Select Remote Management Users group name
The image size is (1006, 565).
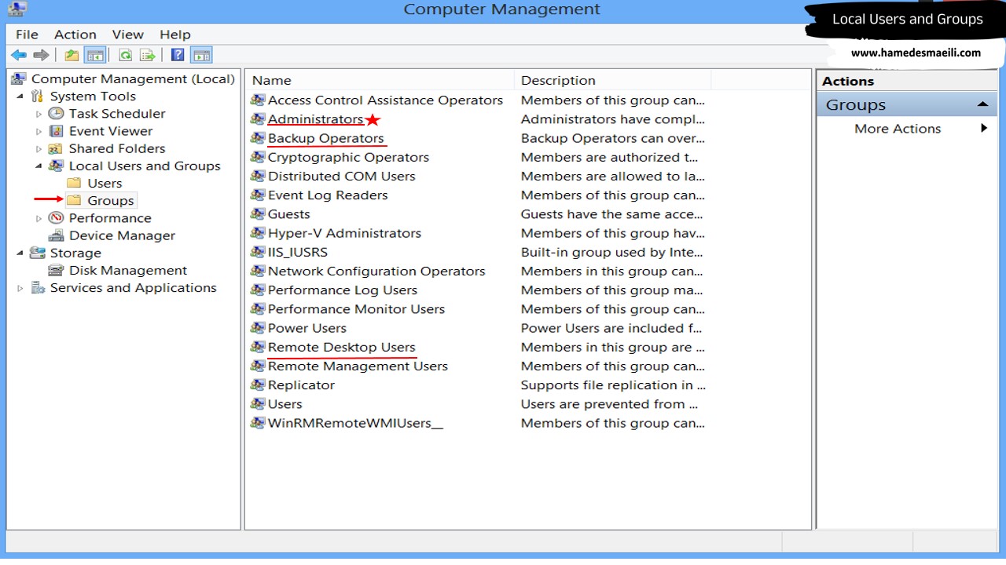pos(358,366)
